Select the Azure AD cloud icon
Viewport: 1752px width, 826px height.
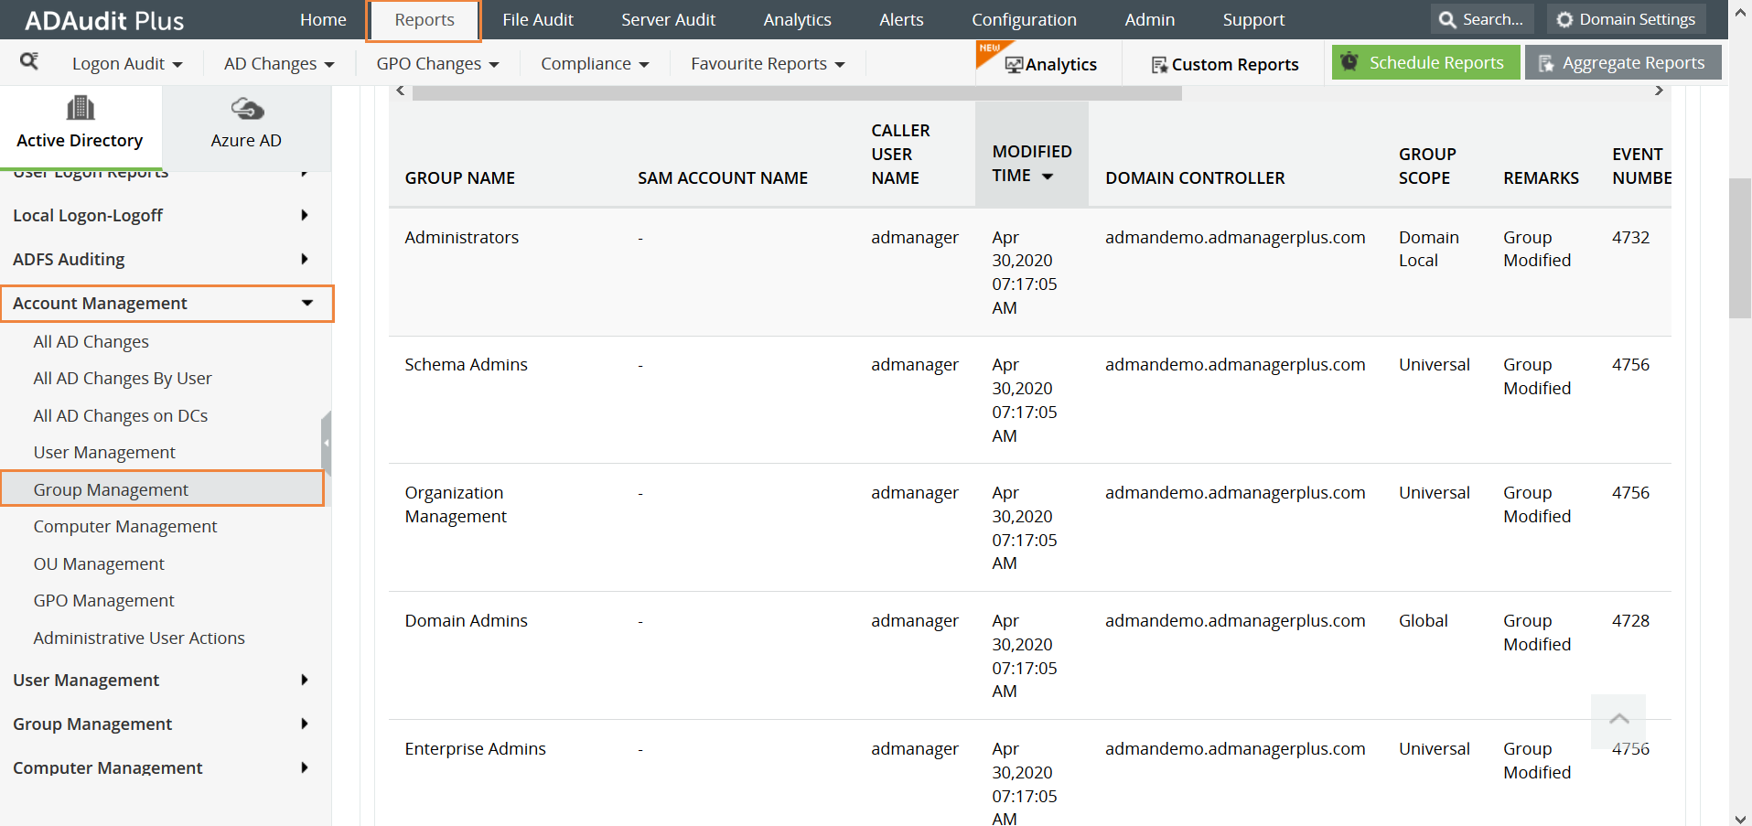247,109
